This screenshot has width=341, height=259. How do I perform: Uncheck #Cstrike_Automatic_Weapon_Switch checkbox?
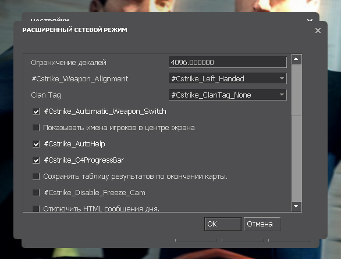pyautogui.click(x=36, y=111)
